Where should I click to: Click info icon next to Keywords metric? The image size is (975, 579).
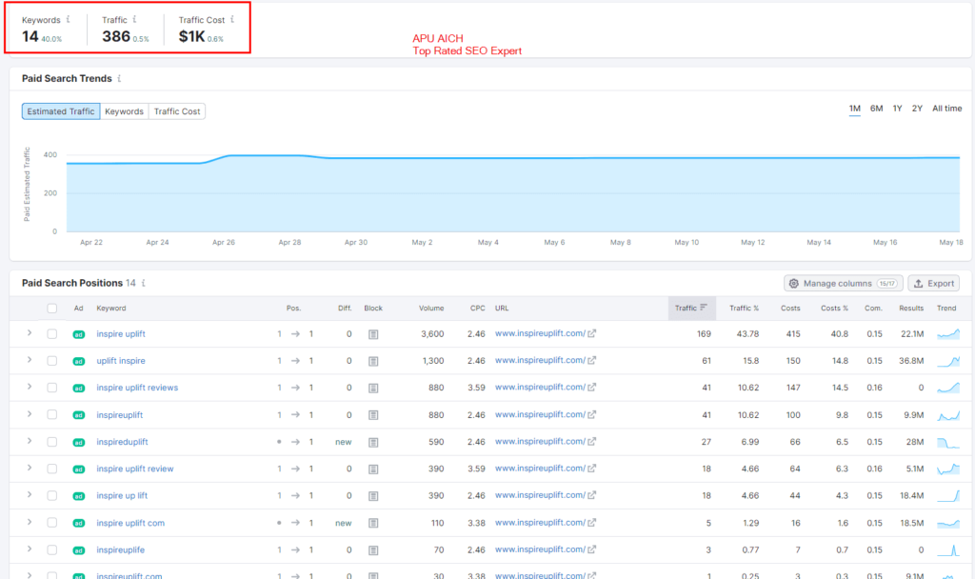[69, 19]
